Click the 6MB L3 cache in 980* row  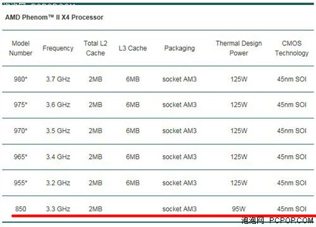(x=133, y=79)
